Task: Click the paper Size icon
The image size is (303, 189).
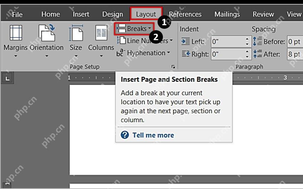Action: tap(76, 33)
